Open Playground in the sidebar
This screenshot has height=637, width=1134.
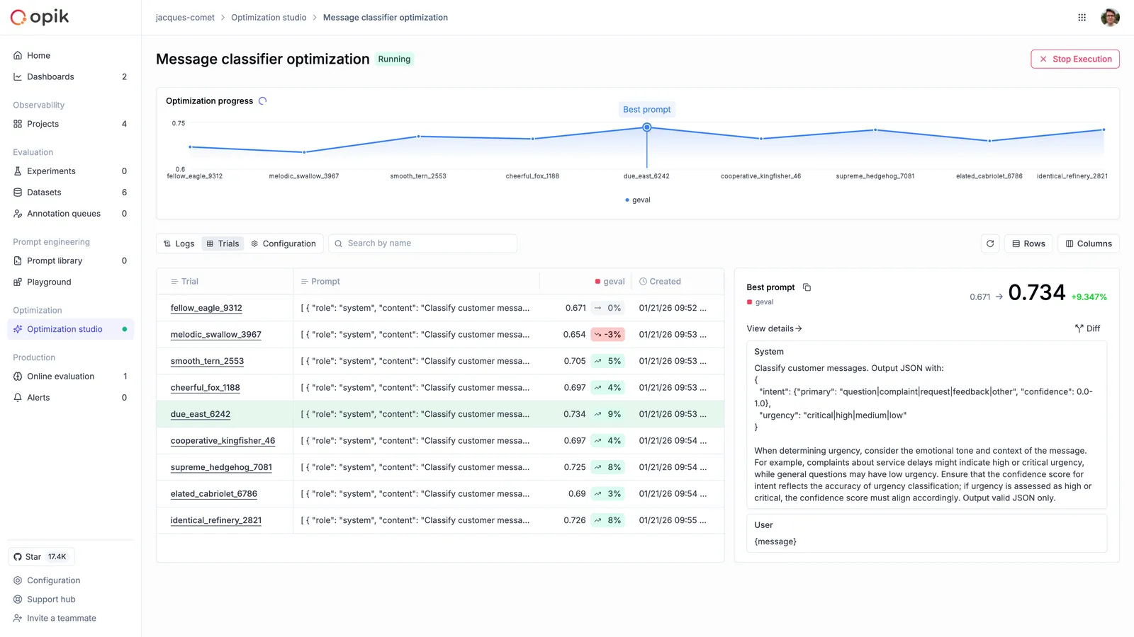click(x=70, y=282)
